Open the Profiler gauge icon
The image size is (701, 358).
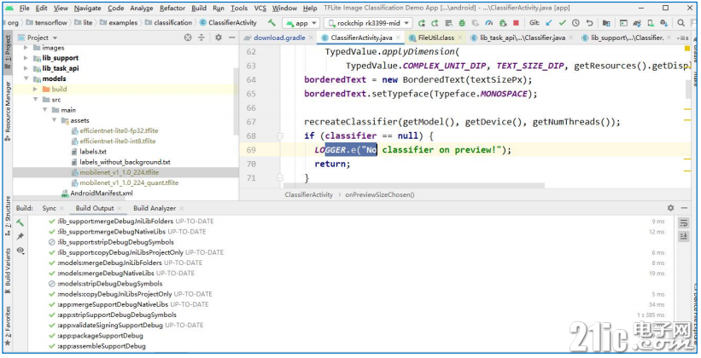tap(488, 23)
